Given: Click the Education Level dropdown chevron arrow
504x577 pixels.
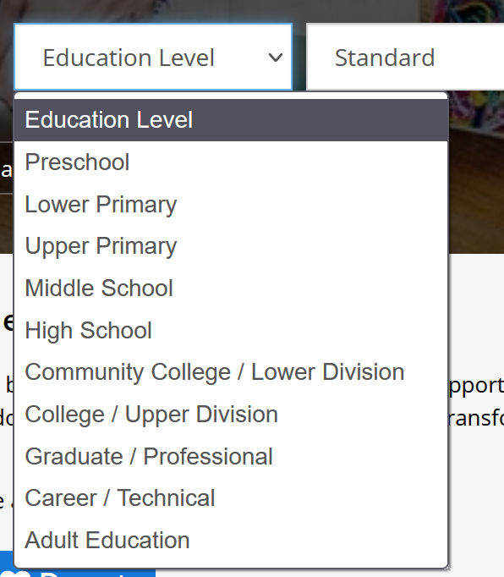Looking at the screenshot, I should [275, 58].
